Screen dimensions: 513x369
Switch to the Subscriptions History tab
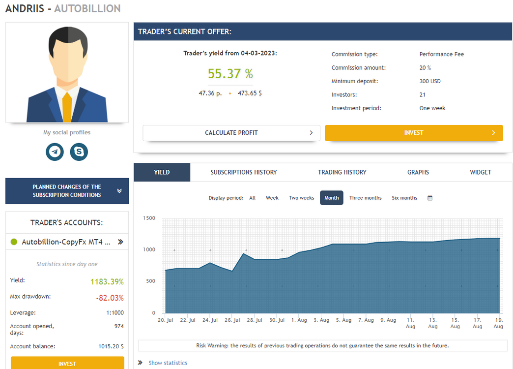tap(243, 172)
